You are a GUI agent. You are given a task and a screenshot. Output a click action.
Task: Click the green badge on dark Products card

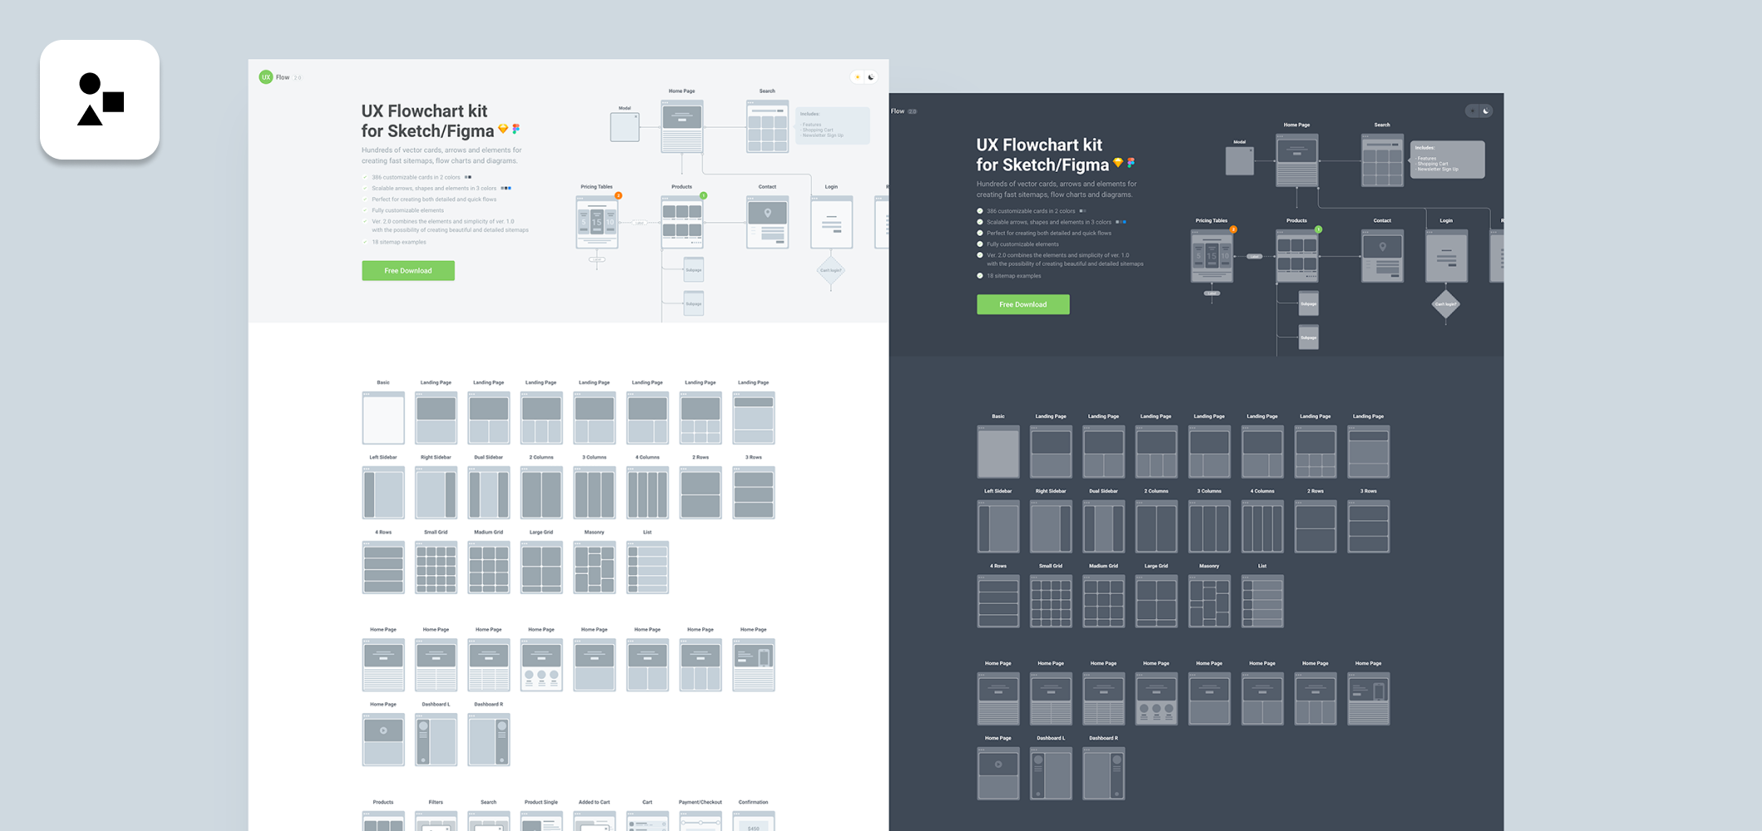pos(1318,229)
